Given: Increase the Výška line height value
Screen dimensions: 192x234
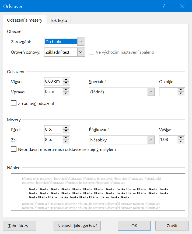Looking at the screenshot, I should coord(181,138).
